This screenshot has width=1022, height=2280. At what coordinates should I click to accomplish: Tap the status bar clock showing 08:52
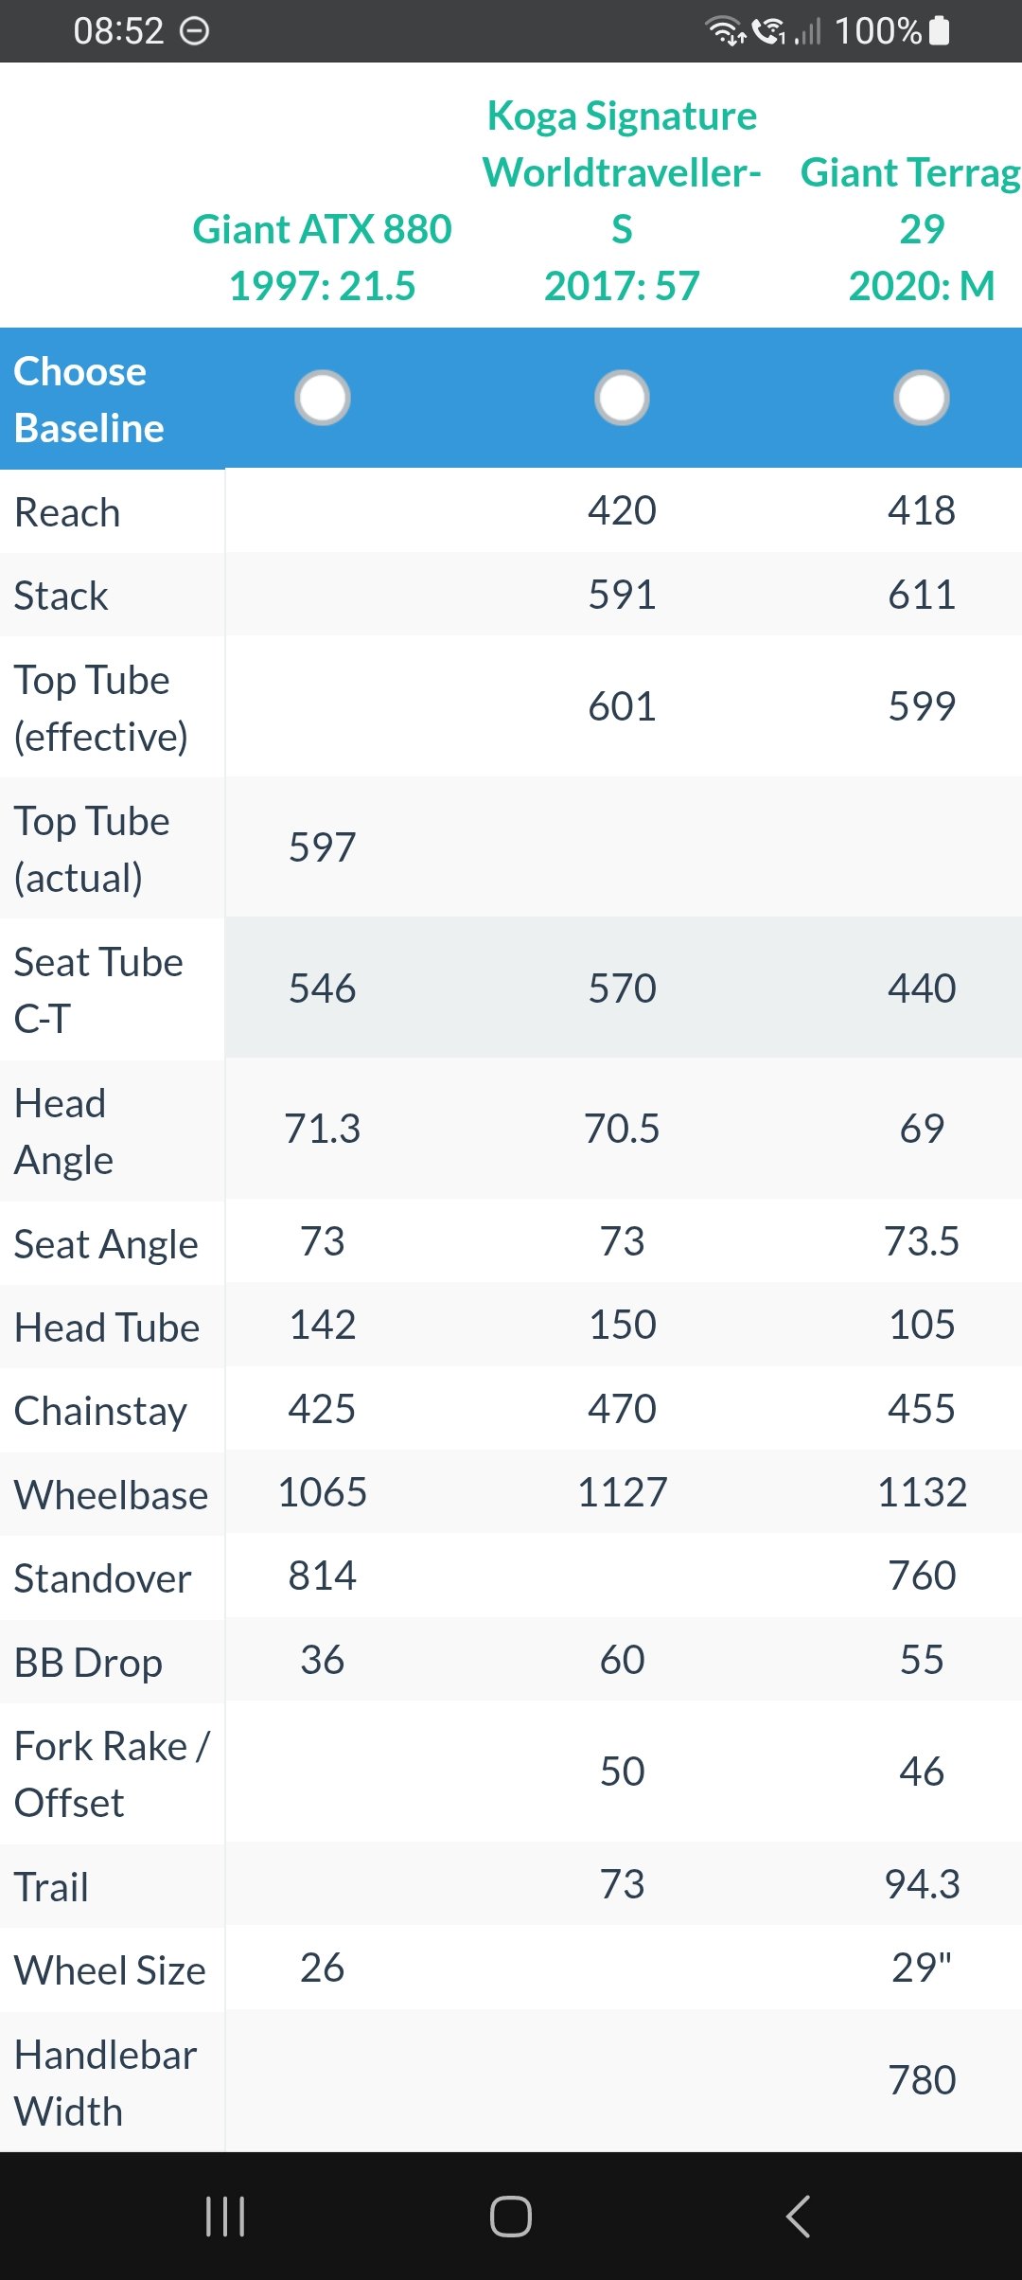pos(119,31)
